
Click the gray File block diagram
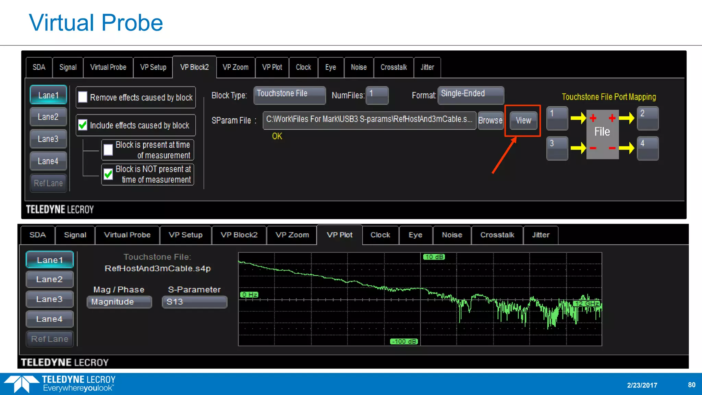pyautogui.click(x=602, y=134)
